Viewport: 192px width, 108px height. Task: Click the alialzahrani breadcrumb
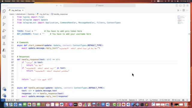pos(21,14)
